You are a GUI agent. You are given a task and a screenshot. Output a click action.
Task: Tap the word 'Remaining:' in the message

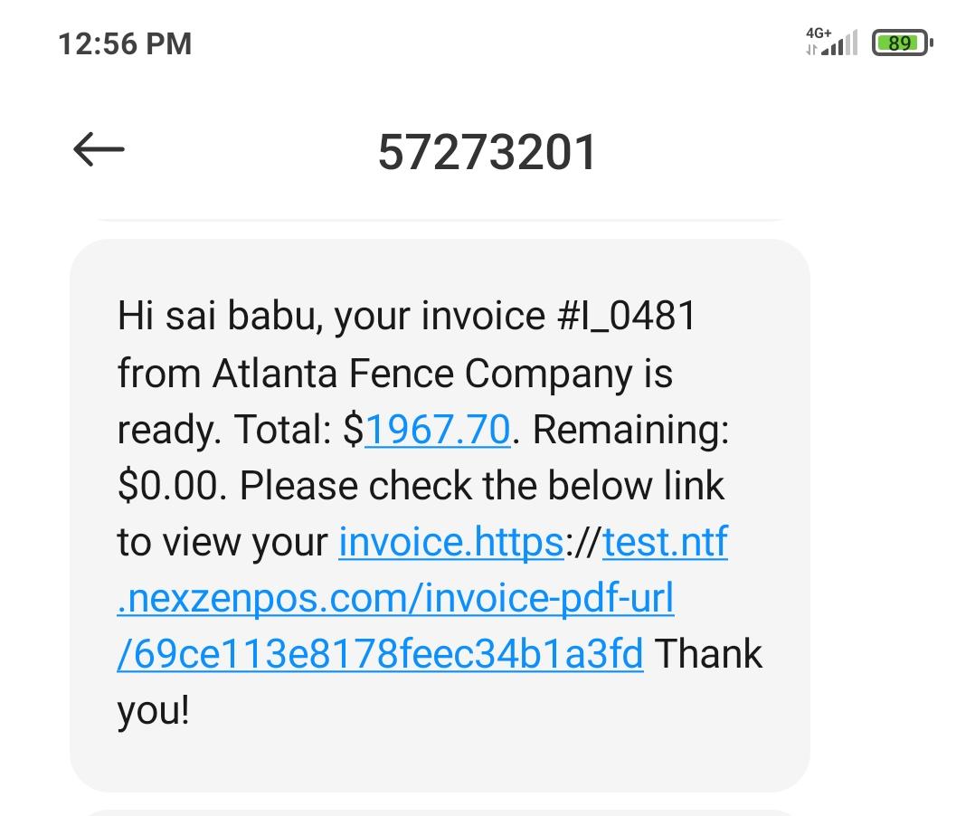coord(630,430)
